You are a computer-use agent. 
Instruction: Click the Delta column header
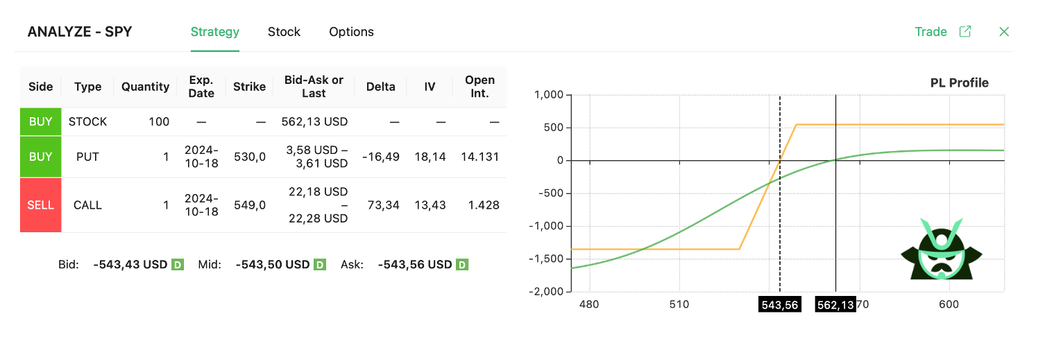coord(381,87)
